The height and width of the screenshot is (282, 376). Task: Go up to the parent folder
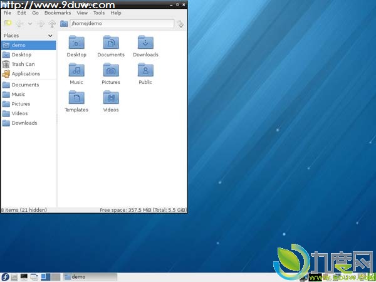click(x=52, y=24)
